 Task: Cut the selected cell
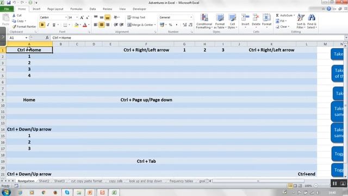(17, 15)
